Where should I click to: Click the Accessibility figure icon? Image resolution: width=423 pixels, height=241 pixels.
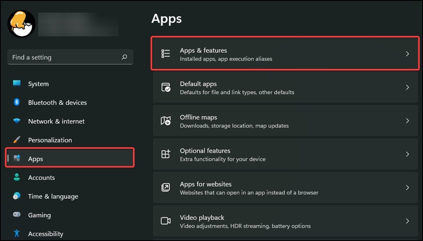click(x=17, y=233)
